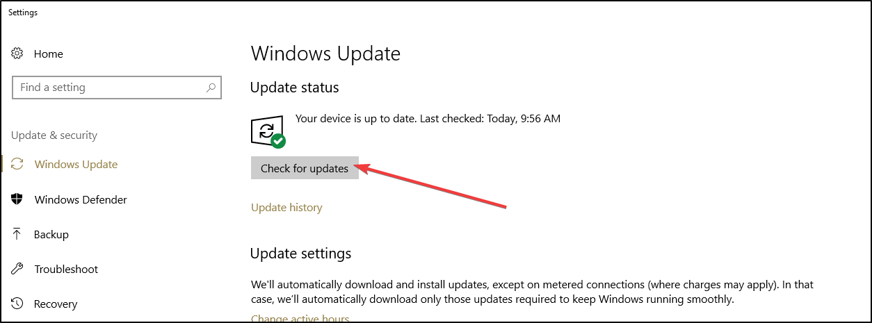This screenshot has height=323, width=872.
Task: Click the Troubleshoot wrench icon
Action: [x=18, y=269]
